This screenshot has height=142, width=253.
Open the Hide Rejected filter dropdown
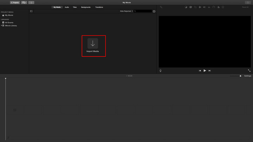126,11
